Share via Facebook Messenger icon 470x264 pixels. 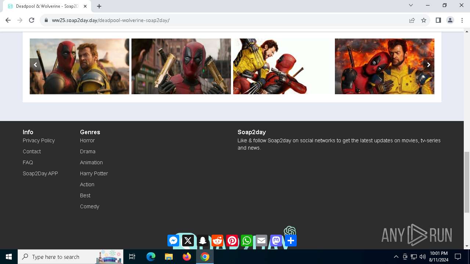tap(173, 241)
